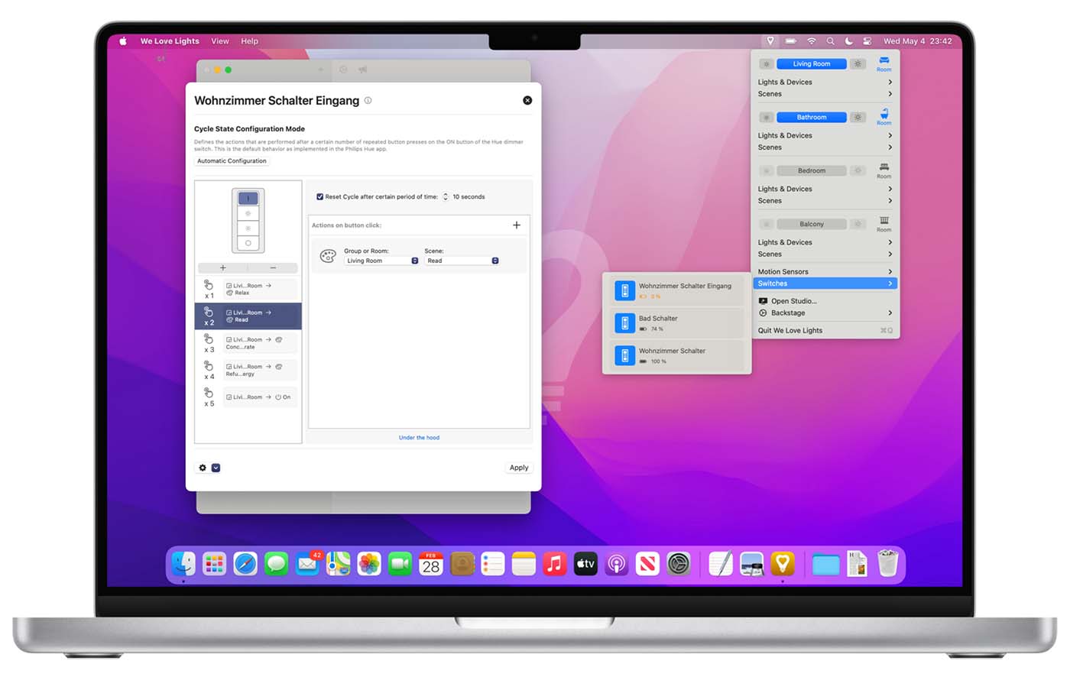
Task: Brighten Living Room with the right sun icon
Action: (858, 64)
